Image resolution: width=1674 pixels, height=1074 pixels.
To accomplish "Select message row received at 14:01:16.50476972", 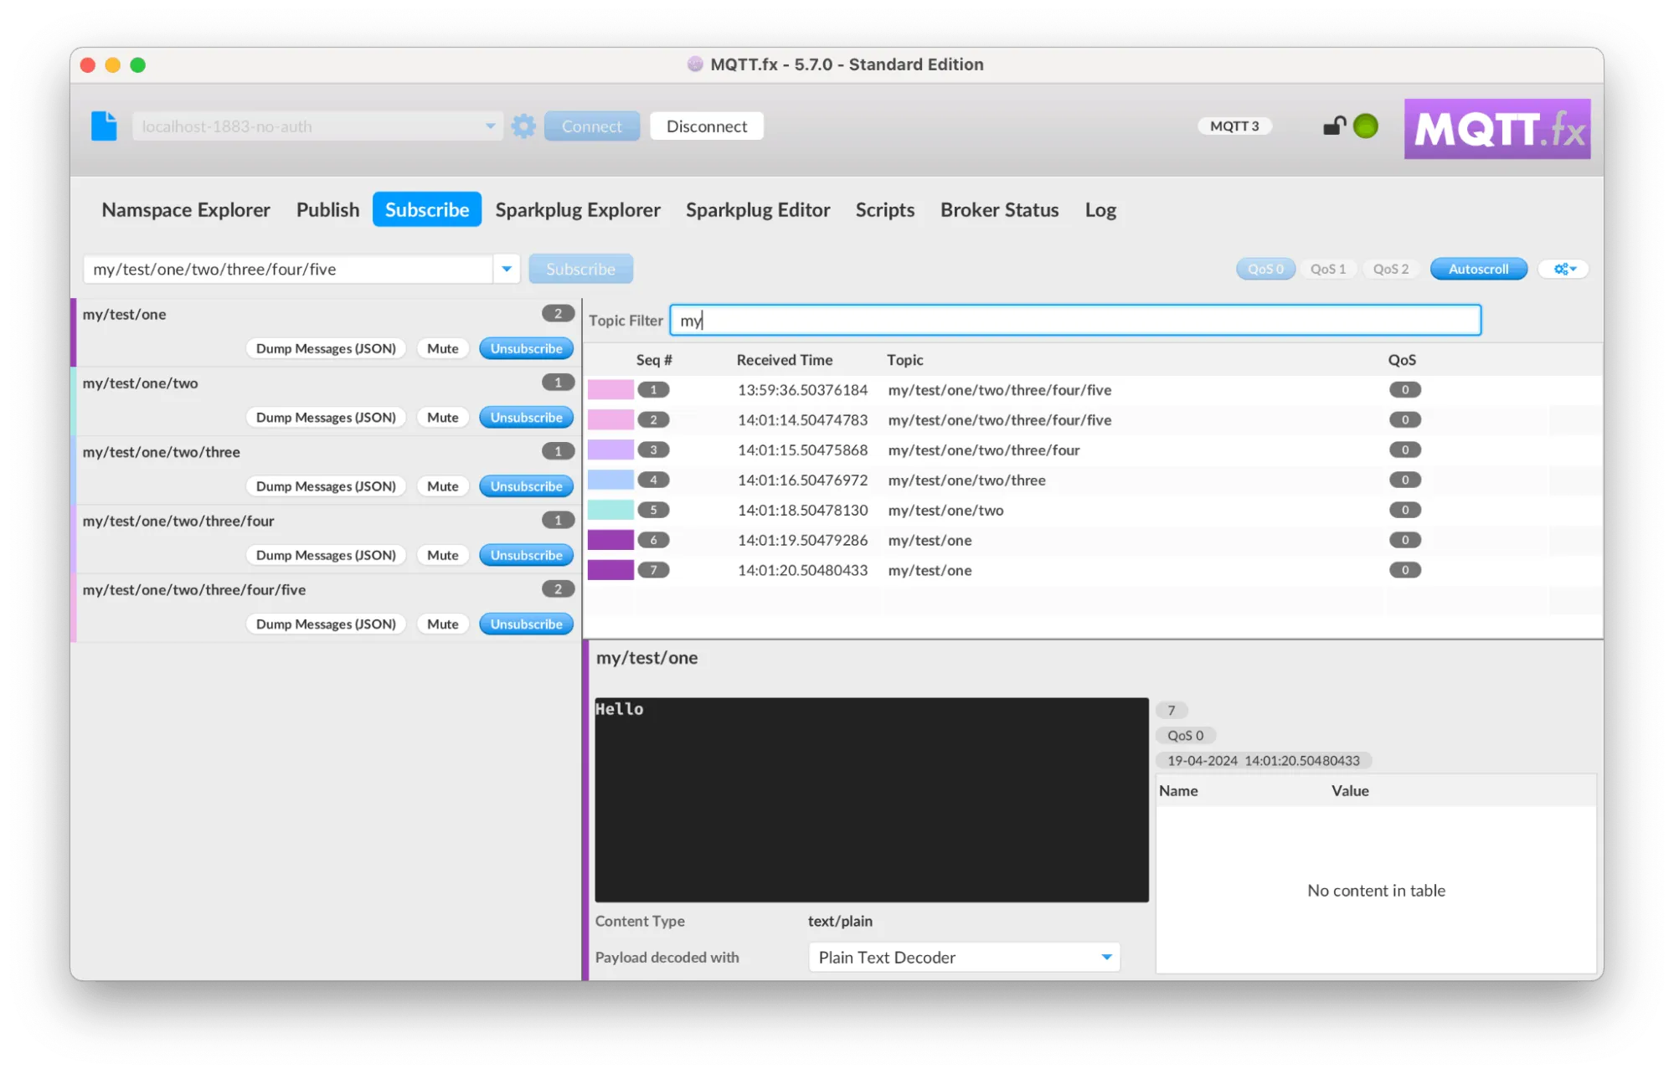I will point(1093,480).
